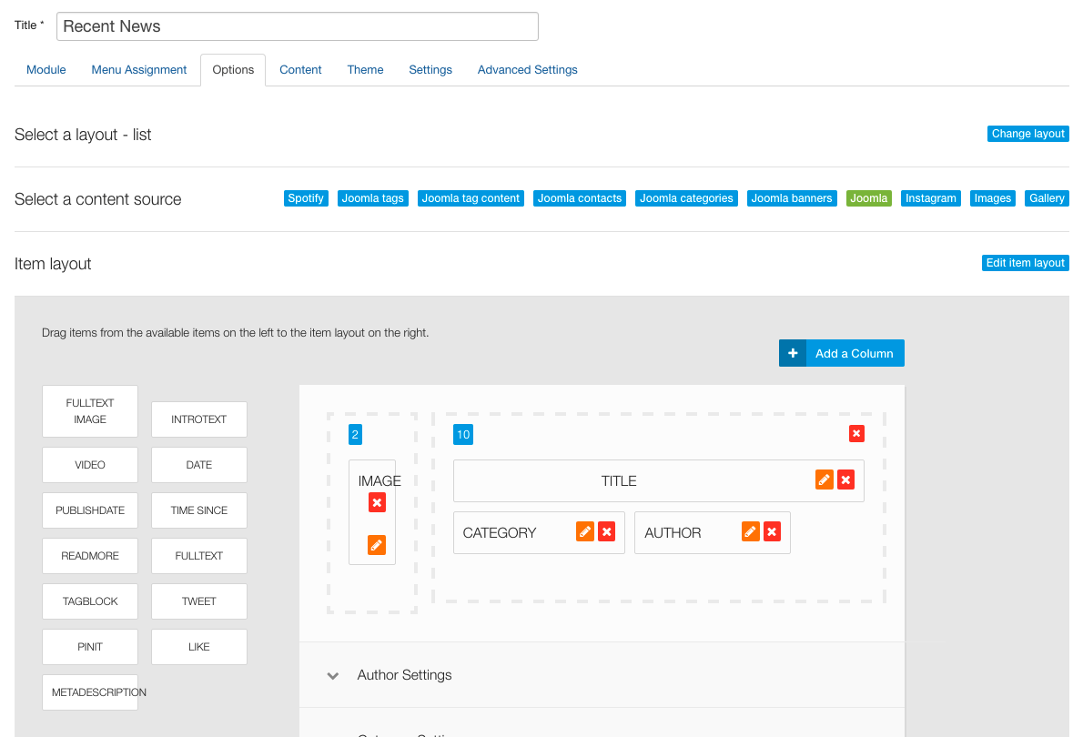
Task: Edit the IMAGE item with pencil icon
Action: click(377, 545)
